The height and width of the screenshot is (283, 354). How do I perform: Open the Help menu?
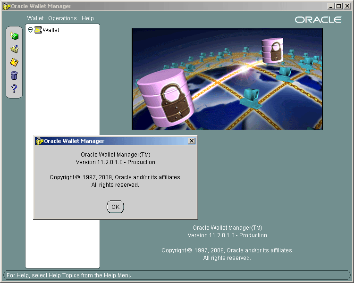[x=88, y=18]
